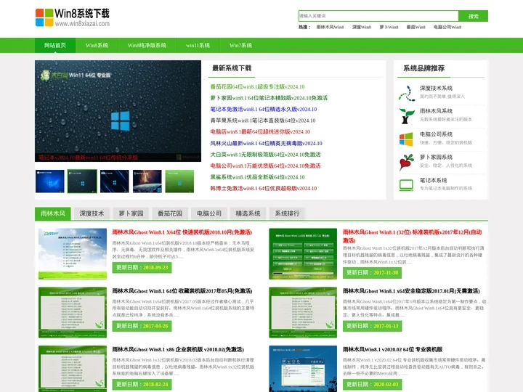The height and width of the screenshot is (392, 523).
Task: Open title 雨林木风Ghost Win8.1 (32位) 标准装机版
Action: 413,236
